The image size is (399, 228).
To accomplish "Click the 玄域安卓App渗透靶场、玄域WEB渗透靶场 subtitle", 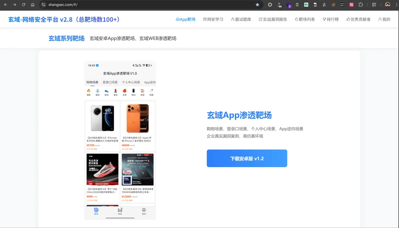I will coord(133,38).
